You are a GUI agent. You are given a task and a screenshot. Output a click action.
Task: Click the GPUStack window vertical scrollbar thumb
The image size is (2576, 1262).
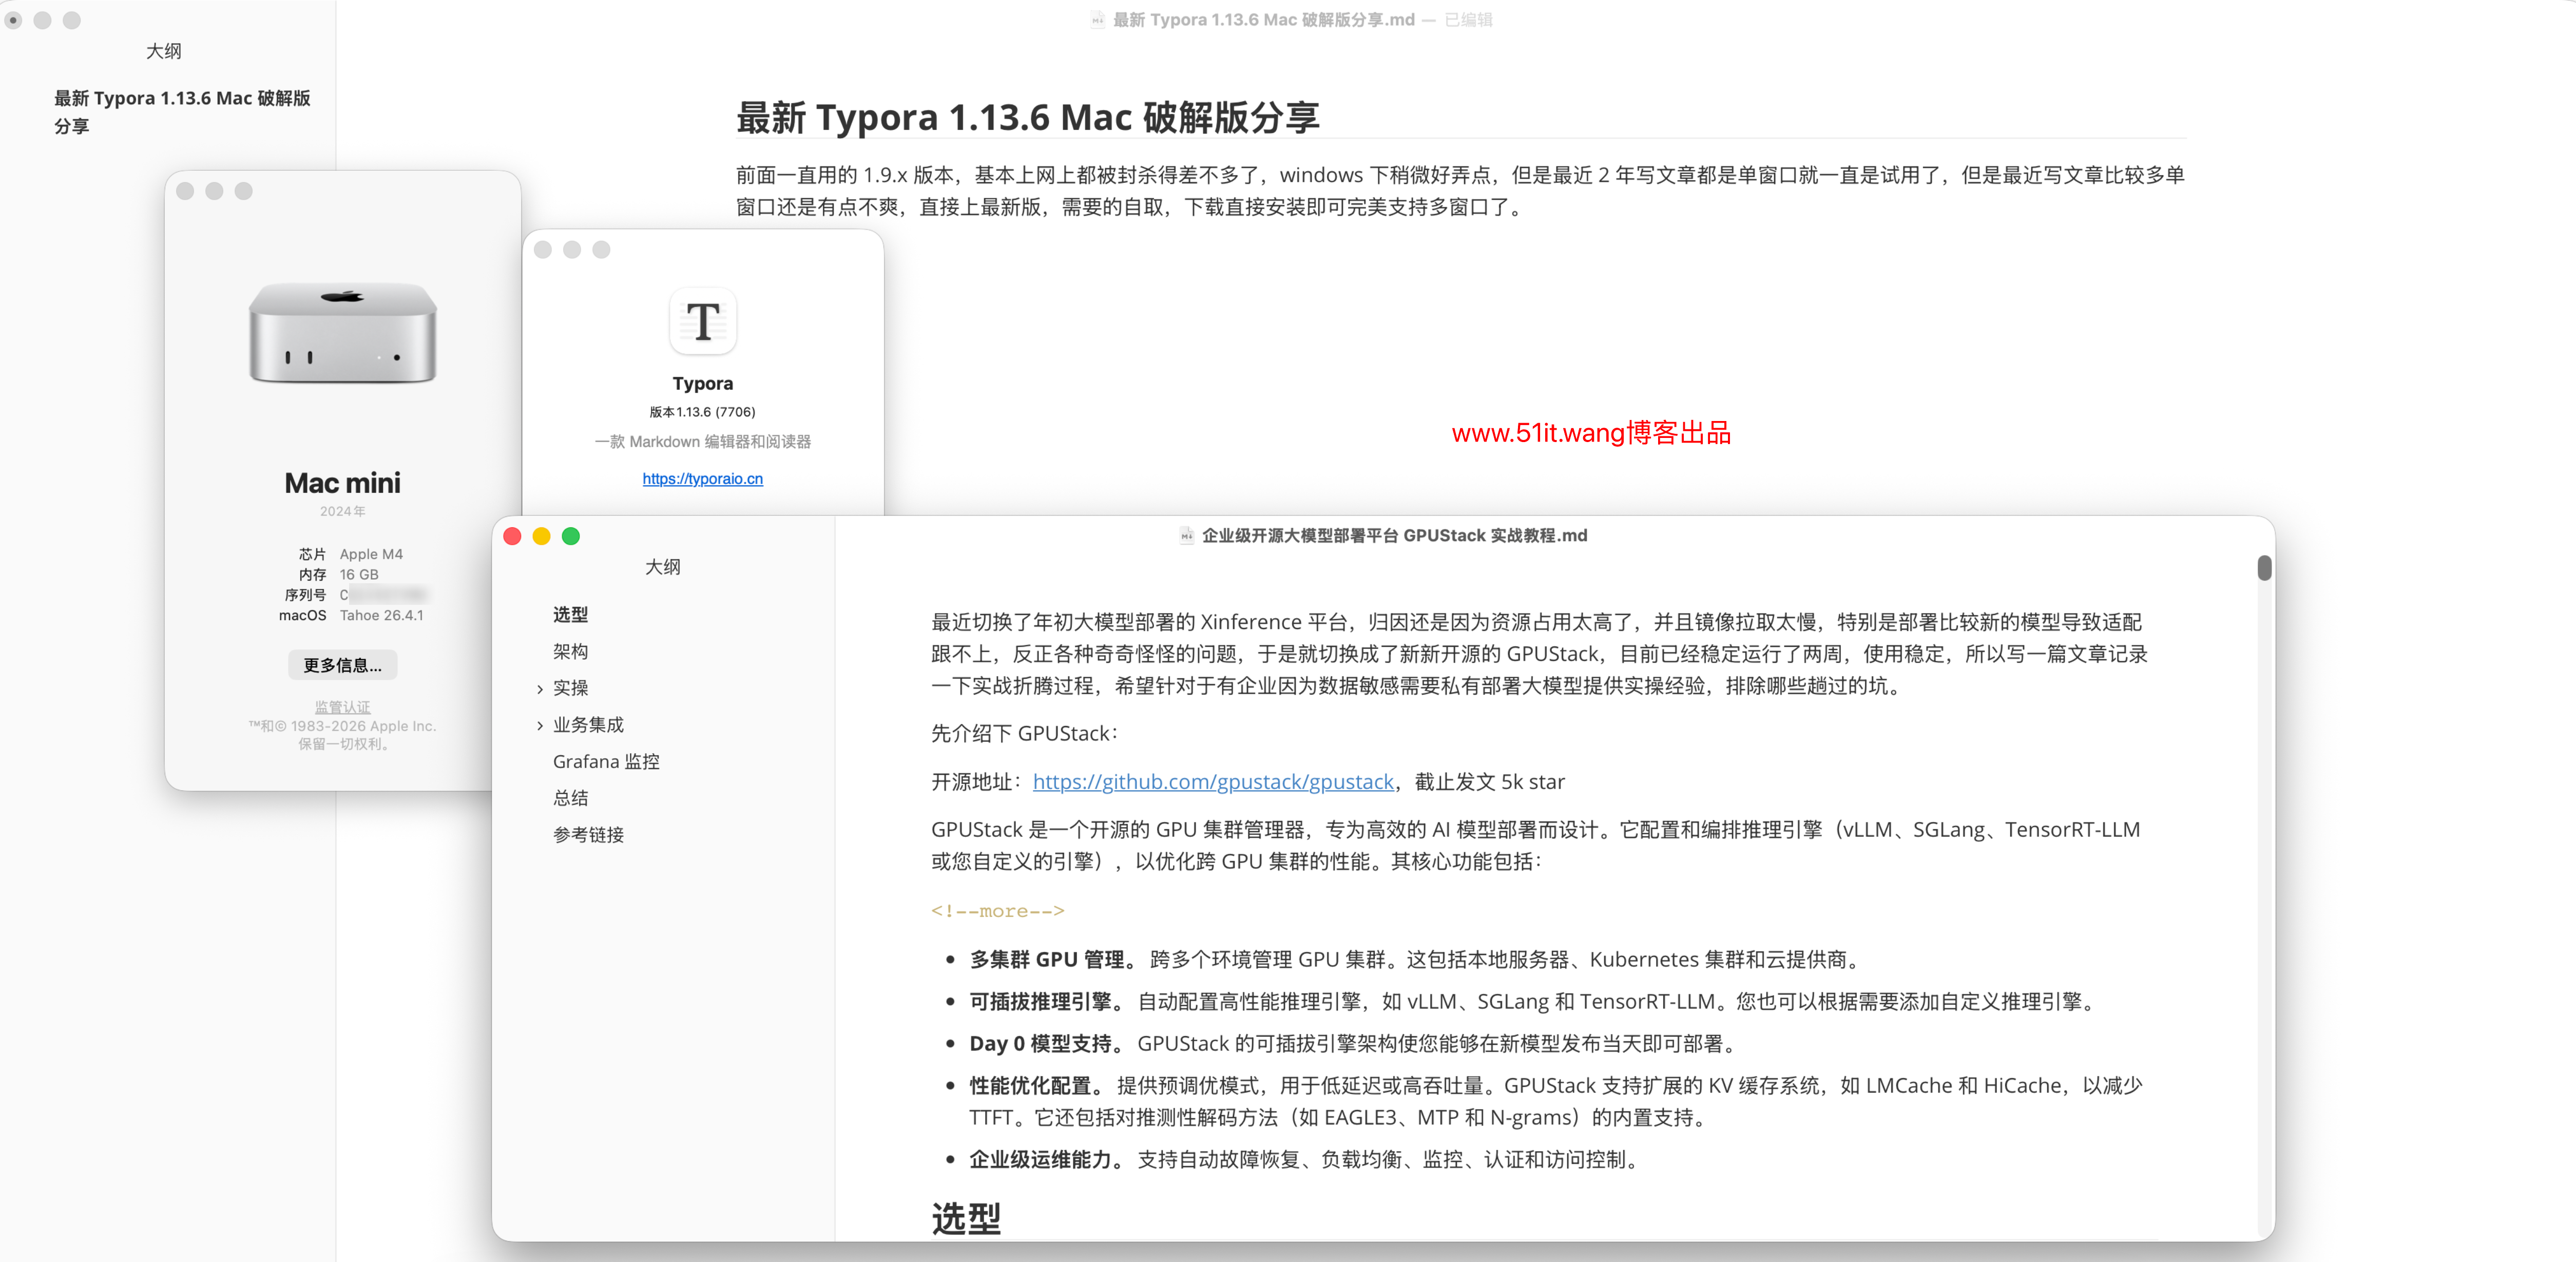coord(2264,568)
